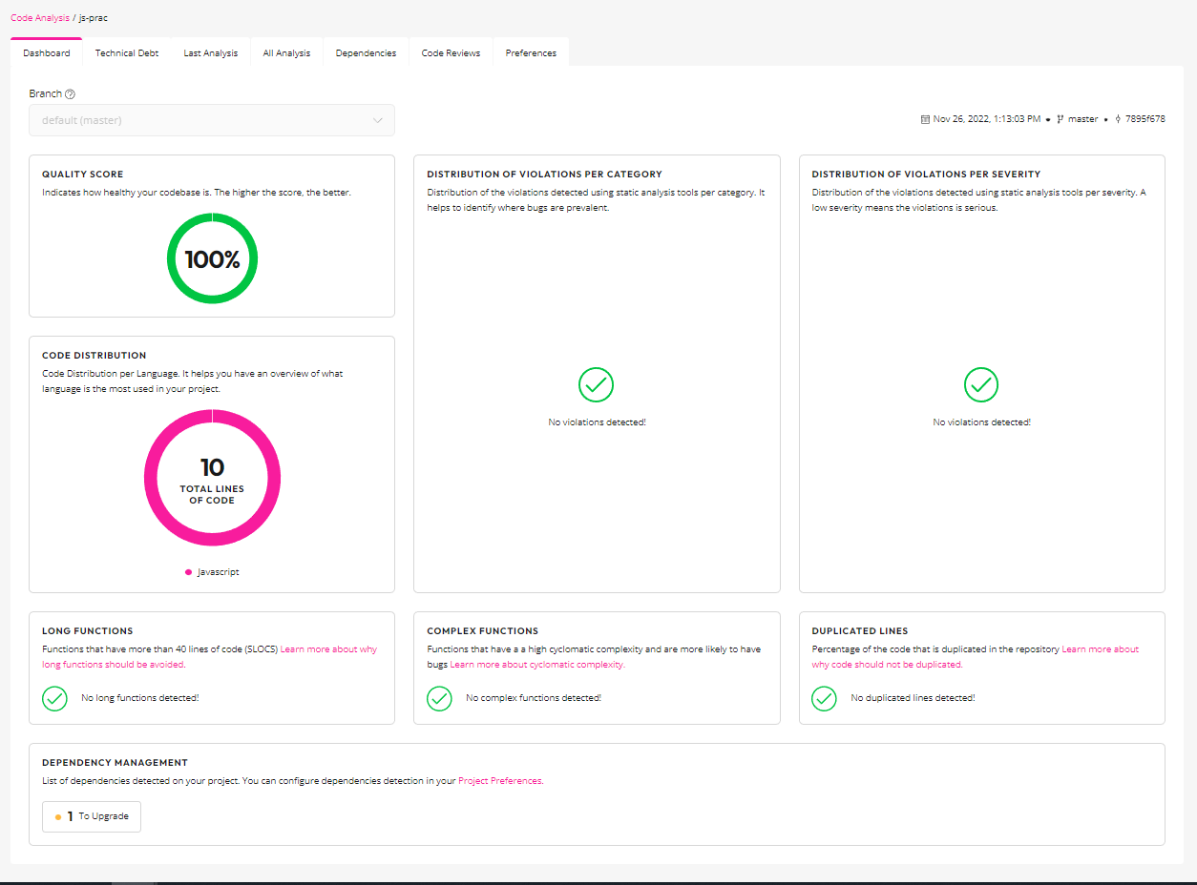Go to the Code Reviews tab
Screen dimensions: 1197x885
pyautogui.click(x=451, y=53)
